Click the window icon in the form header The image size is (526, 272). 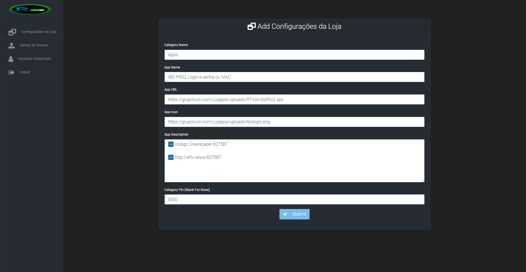251,26
